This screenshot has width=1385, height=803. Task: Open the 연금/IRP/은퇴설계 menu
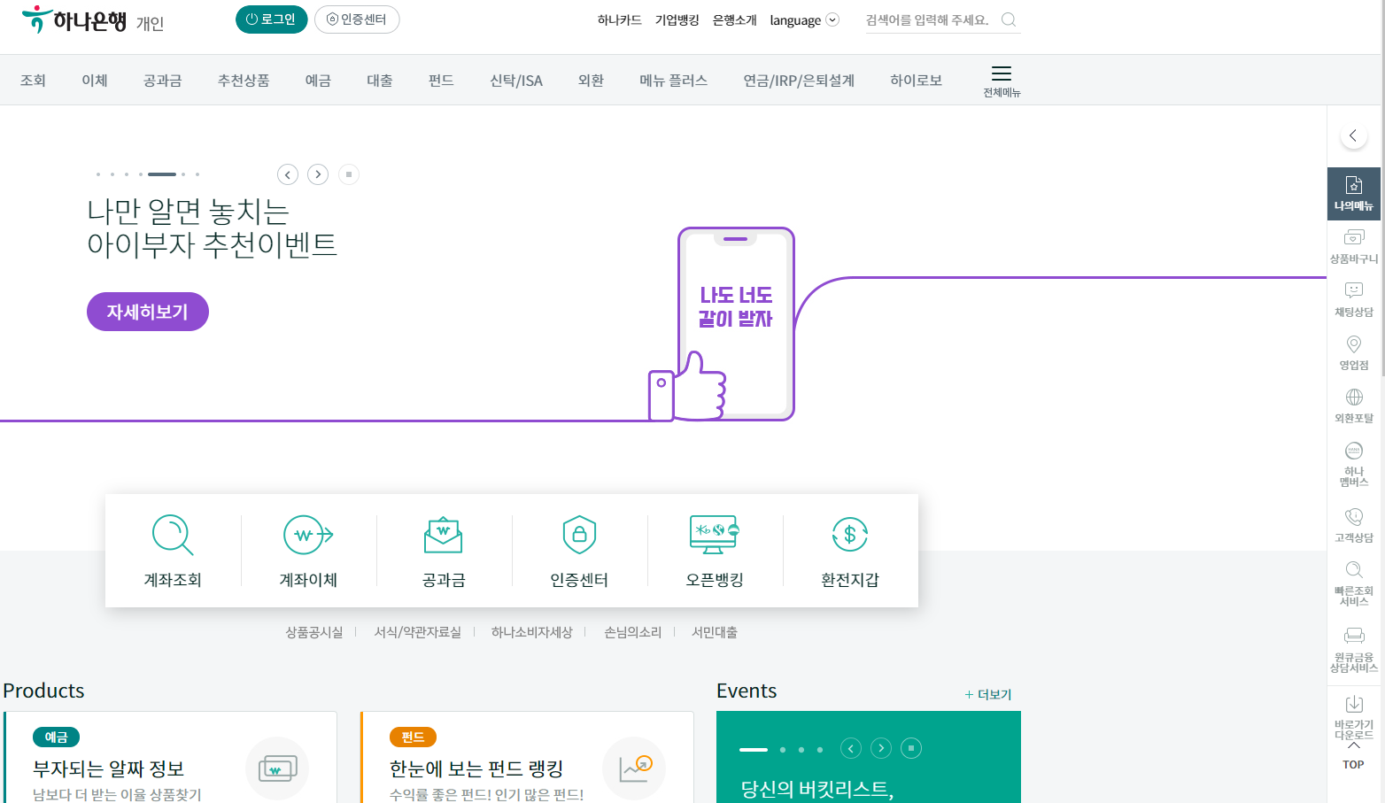799,81
